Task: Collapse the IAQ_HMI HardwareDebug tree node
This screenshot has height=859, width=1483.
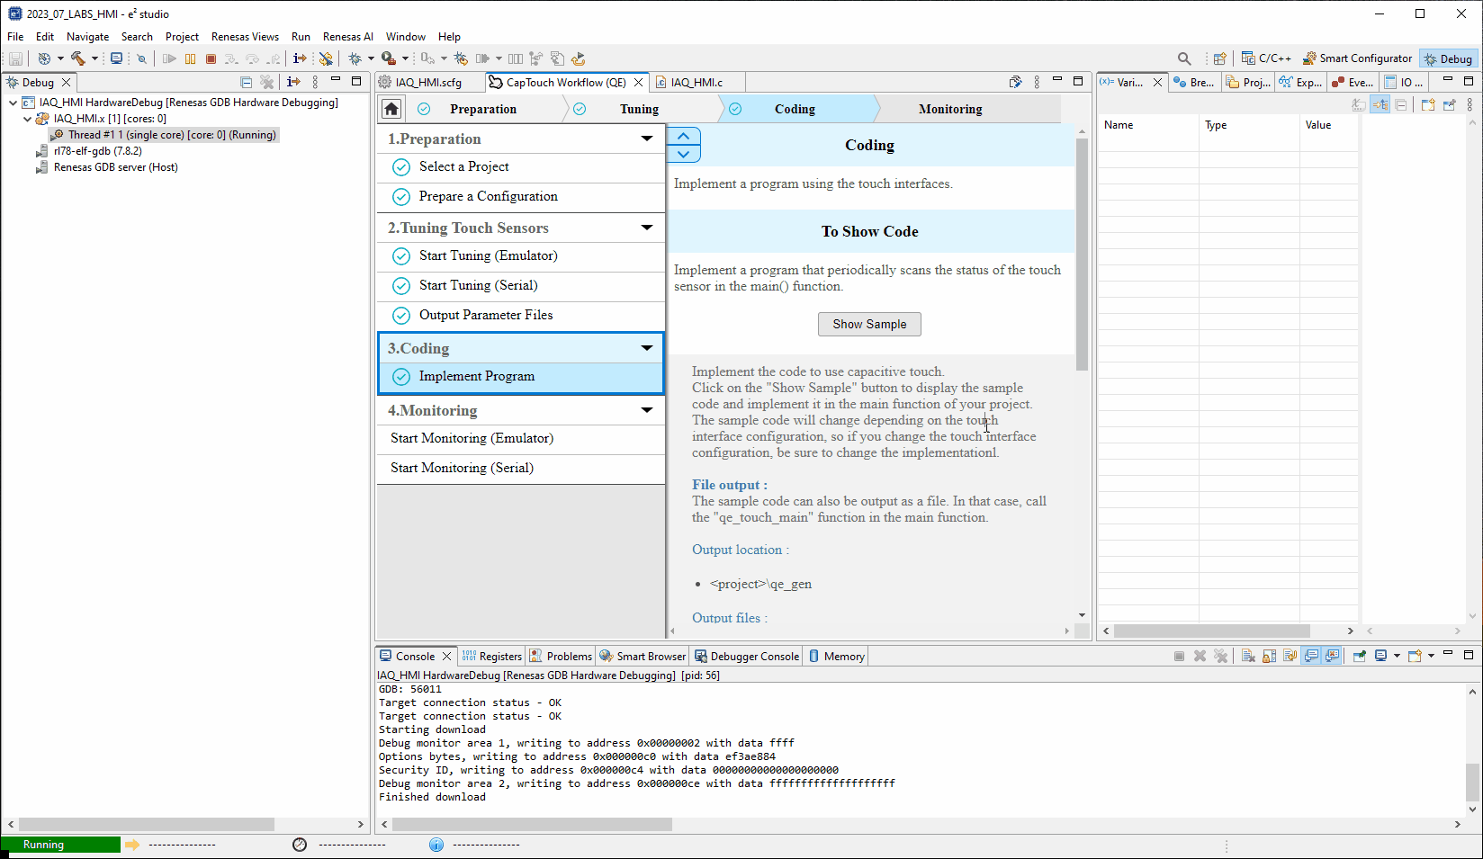Action: 13,103
